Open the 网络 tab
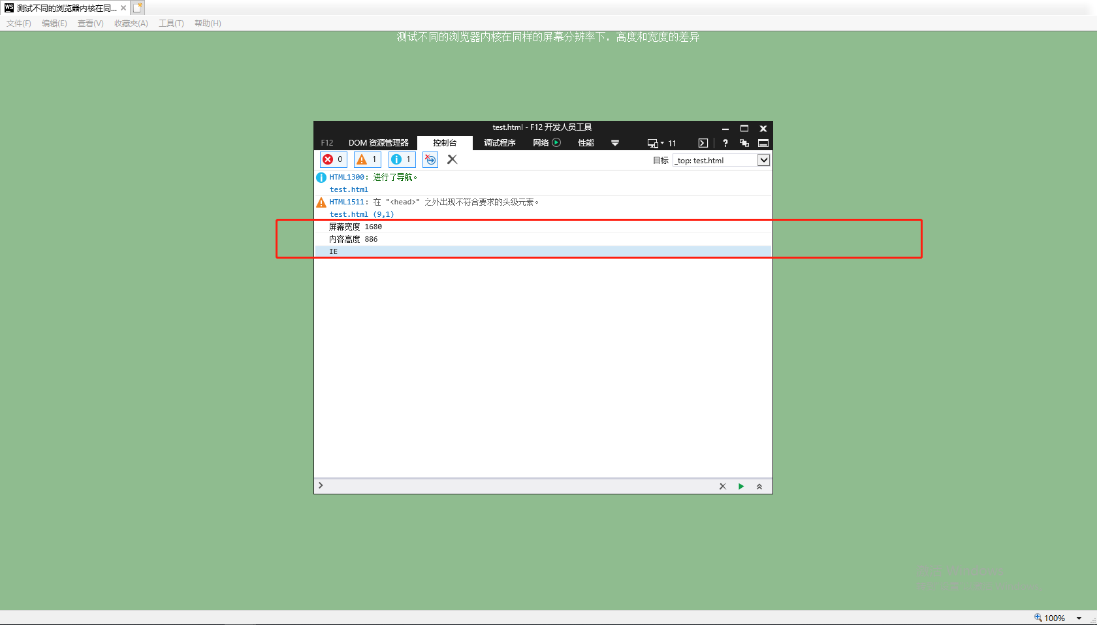 coord(547,143)
